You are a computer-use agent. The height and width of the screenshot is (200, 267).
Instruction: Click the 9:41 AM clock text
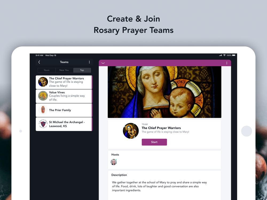click(x=39, y=55)
